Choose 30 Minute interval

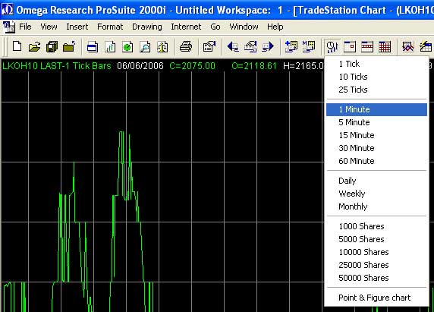pyautogui.click(x=376, y=148)
